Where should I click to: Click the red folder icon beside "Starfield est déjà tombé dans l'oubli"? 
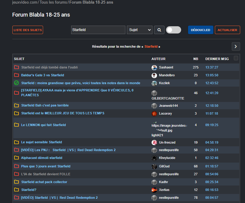16,67
